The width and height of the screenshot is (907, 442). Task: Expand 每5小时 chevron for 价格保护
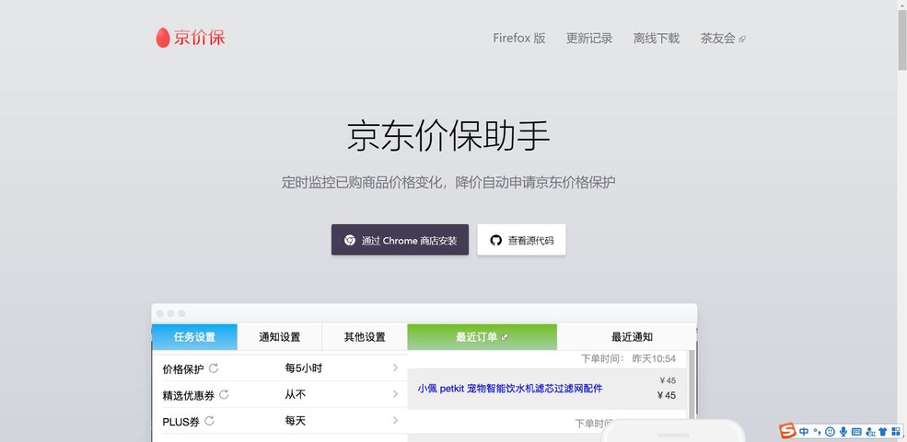coord(395,368)
